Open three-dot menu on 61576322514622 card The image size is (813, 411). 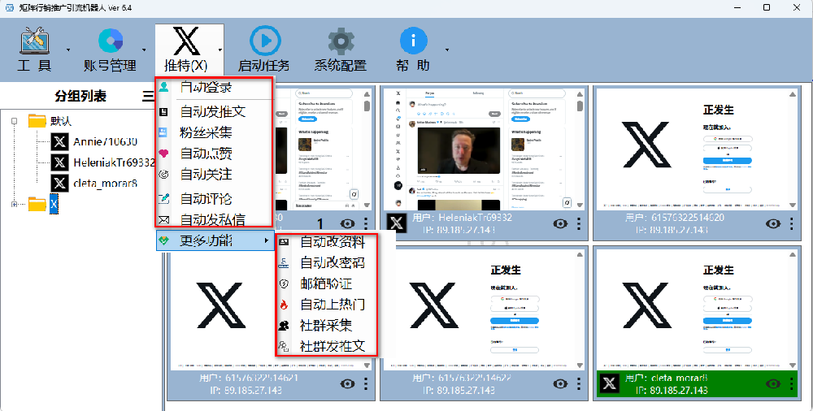pos(579,383)
